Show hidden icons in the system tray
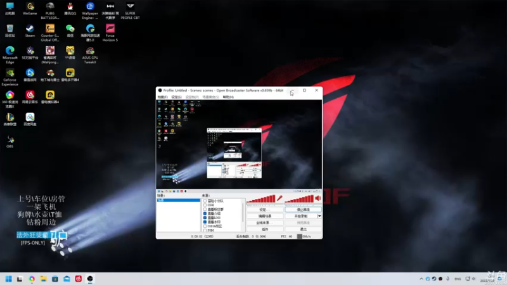 (x=421, y=279)
